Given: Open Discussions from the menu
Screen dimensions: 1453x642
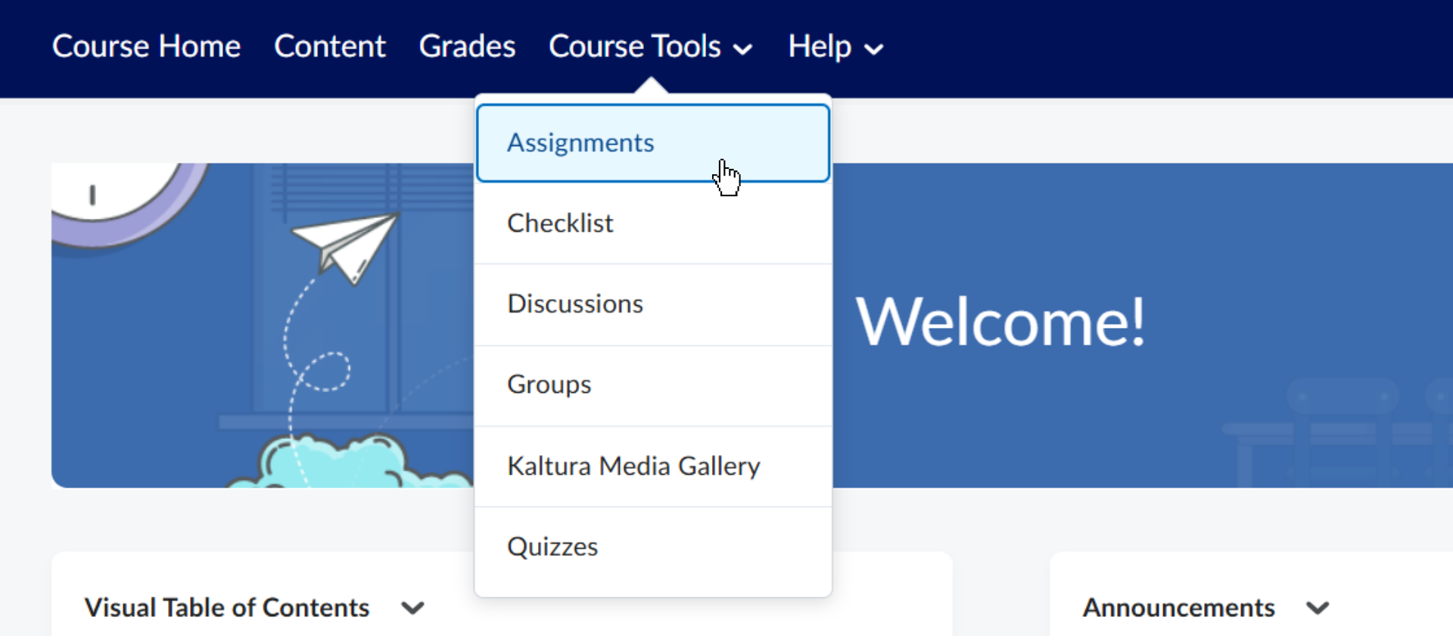Looking at the screenshot, I should tap(575, 304).
